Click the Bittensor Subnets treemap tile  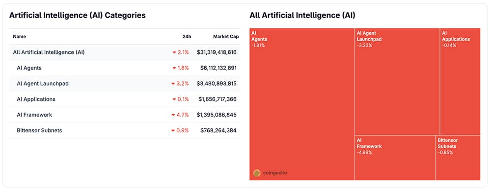point(458,158)
